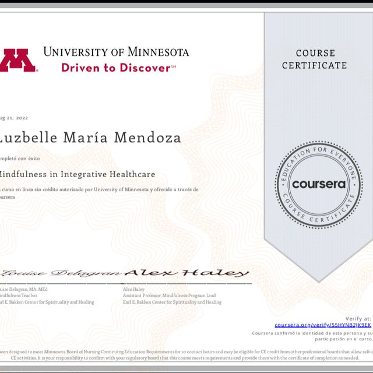373x373 pixels.
Task: Click the Minnesota Board of Nursing disclaimer line
Action: (x=186, y=351)
